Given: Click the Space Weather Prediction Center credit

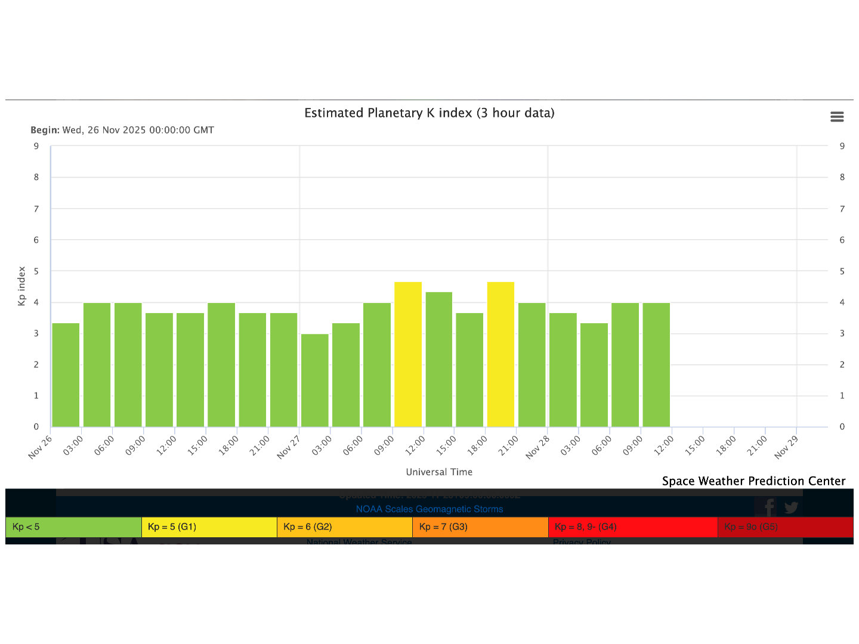Looking at the screenshot, I should click(x=753, y=481).
